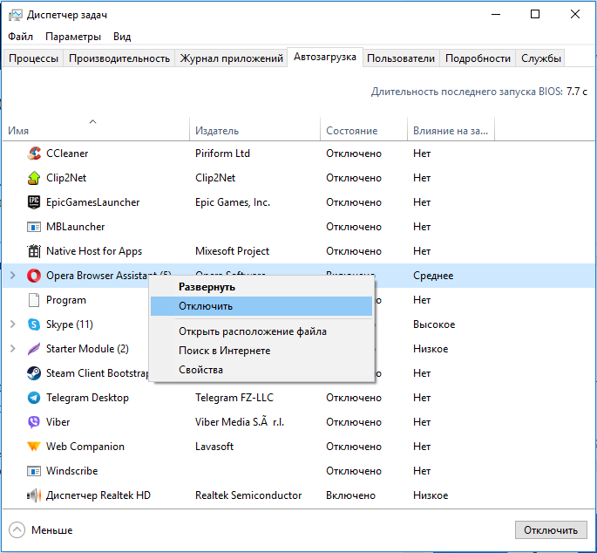Click Высокое impact on the Skype row
The width and height of the screenshot is (597, 553).
coord(434,324)
